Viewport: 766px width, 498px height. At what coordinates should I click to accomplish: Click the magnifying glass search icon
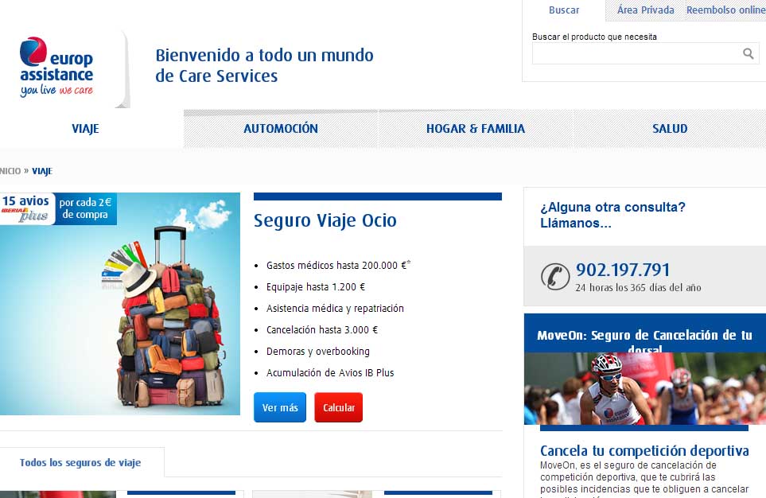[x=748, y=53]
